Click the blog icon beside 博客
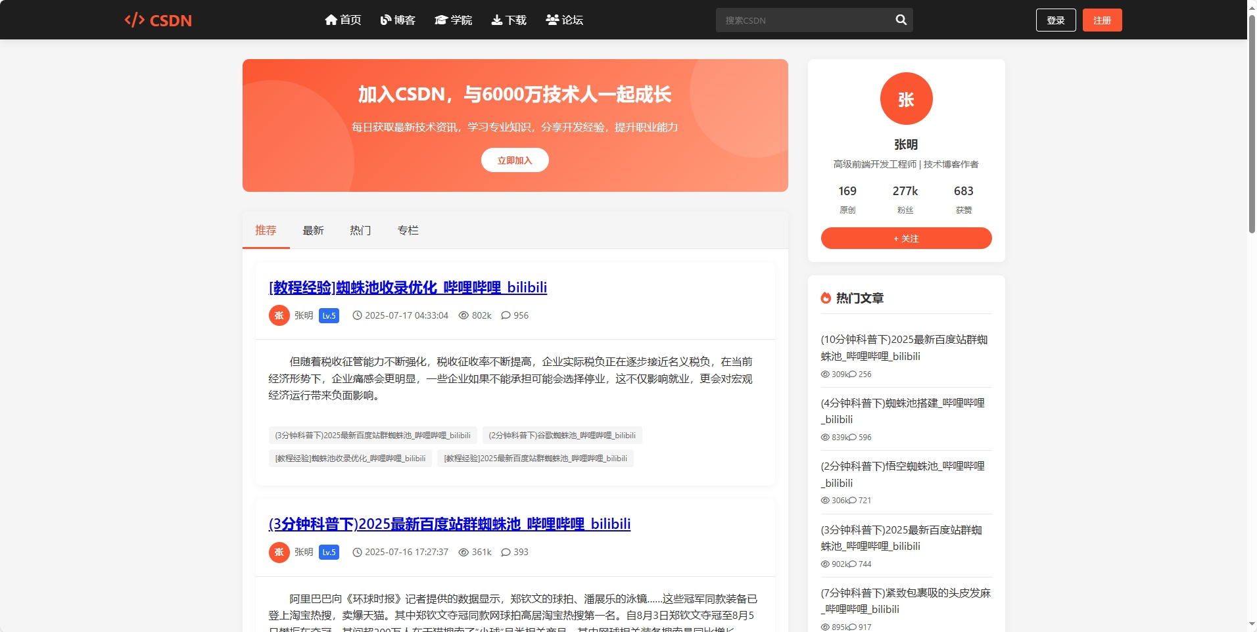Viewport: 1257px width, 632px height. click(x=386, y=20)
